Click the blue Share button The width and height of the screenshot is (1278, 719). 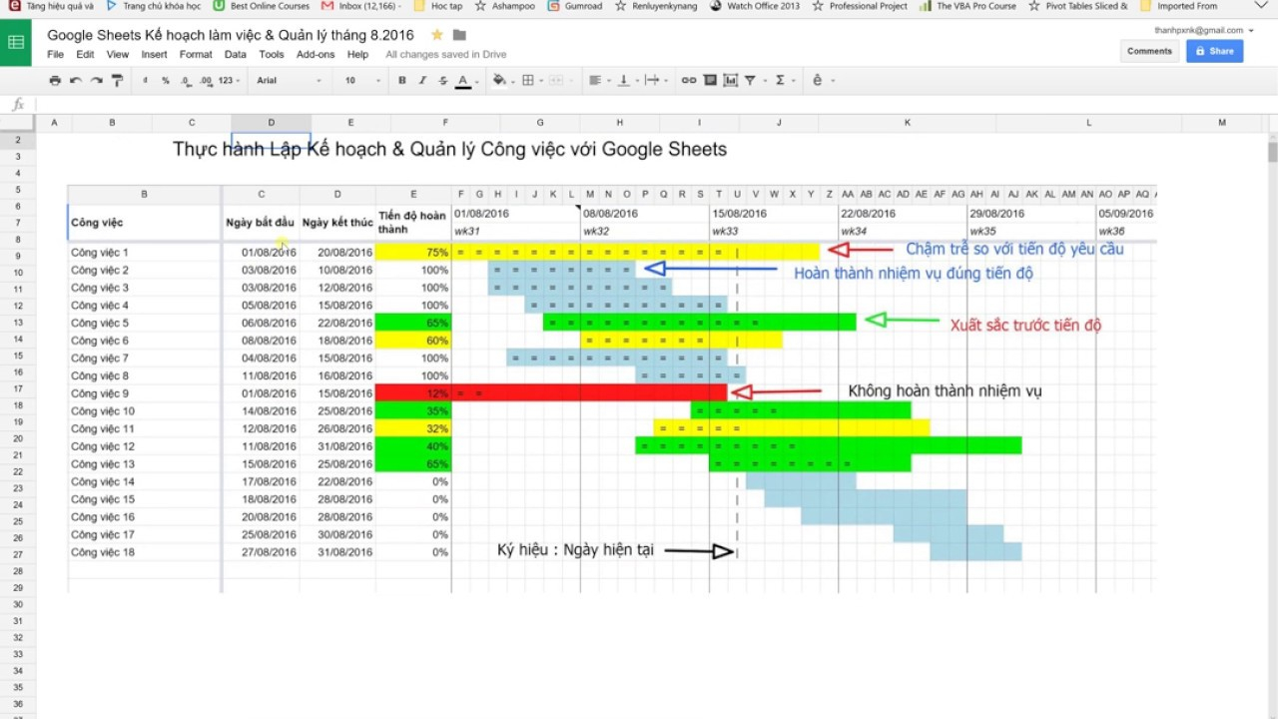click(1214, 51)
